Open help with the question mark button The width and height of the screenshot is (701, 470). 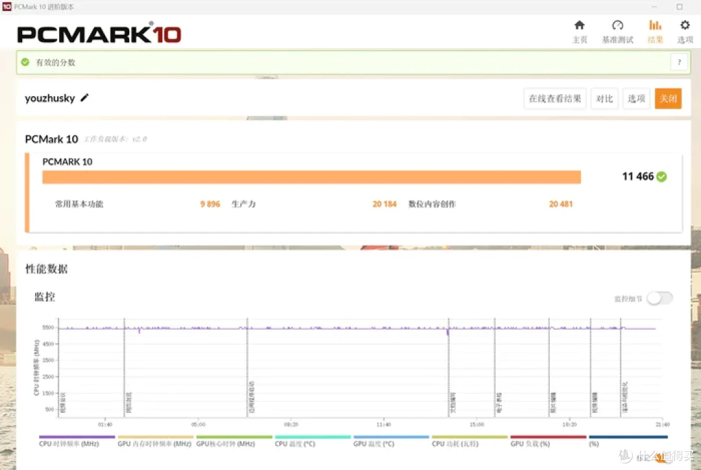679,62
